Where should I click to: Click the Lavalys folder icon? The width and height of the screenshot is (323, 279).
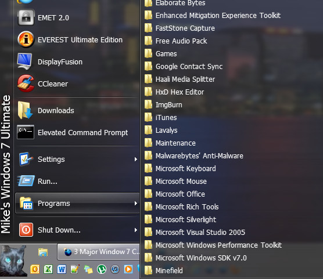[148, 131]
